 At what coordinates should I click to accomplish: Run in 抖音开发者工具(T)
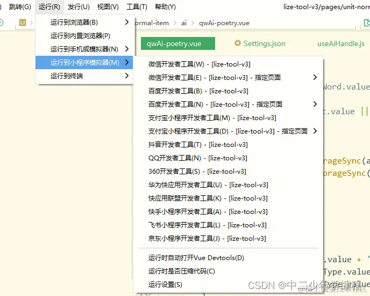[x=228, y=144]
